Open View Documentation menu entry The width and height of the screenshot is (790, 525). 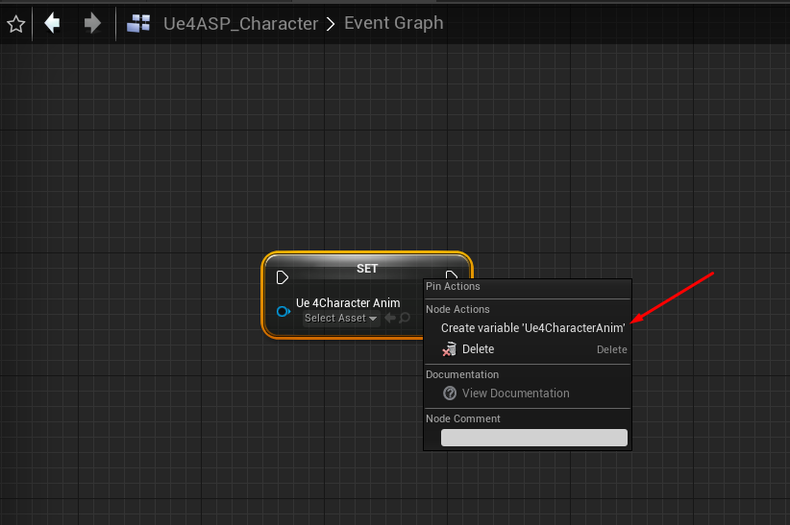pyautogui.click(x=528, y=394)
